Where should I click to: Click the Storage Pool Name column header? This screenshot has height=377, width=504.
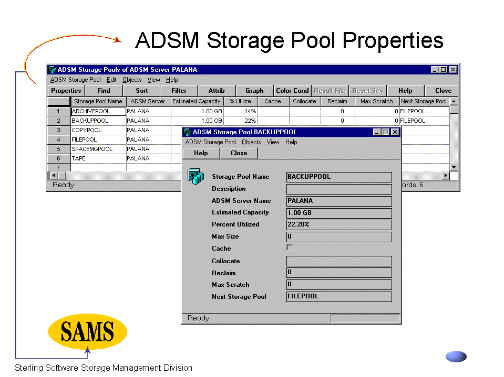(98, 101)
